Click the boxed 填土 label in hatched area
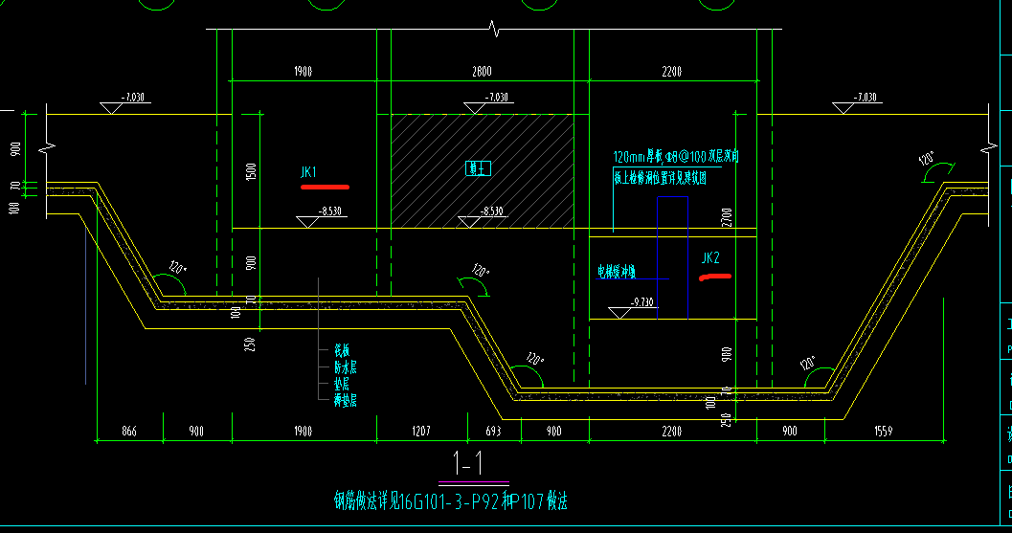 point(479,169)
